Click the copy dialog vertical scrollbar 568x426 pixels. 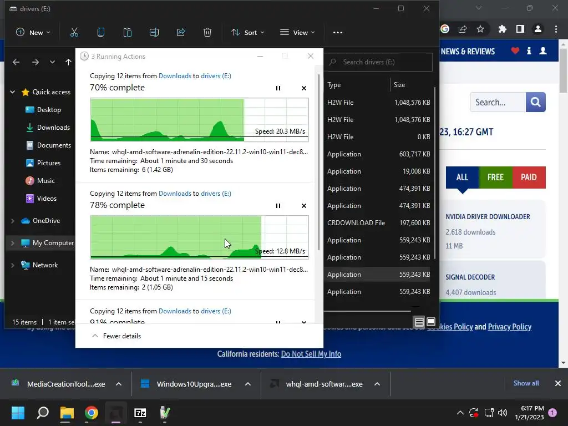(319, 162)
